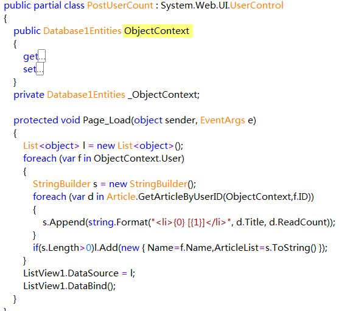Click the highlighted ObjectContext property name

click(x=157, y=31)
